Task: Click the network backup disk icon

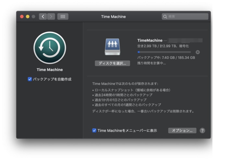Action: (113, 47)
